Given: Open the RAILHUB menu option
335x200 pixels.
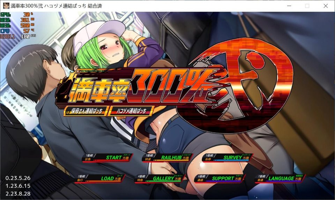Looking at the screenshot, I should pos(167,158).
